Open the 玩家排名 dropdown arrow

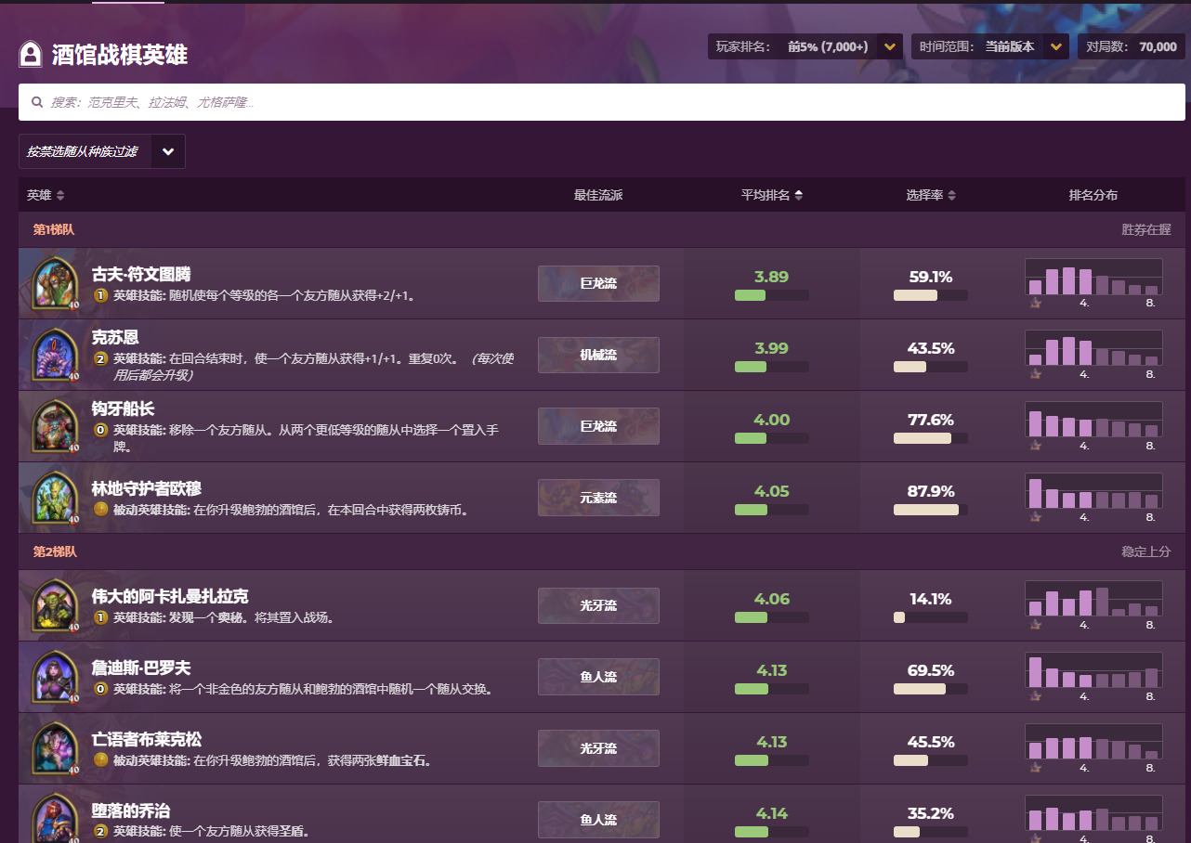click(x=890, y=46)
